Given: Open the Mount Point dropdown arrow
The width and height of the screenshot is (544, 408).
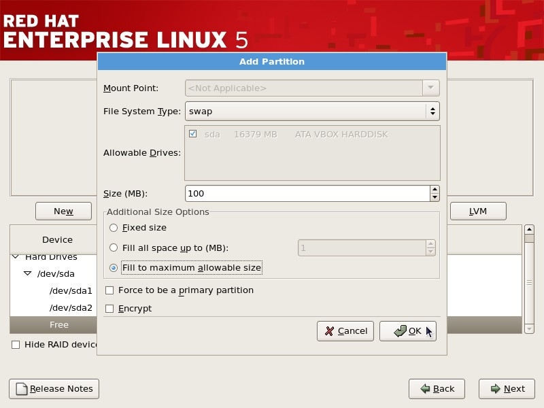Looking at the screenshot, I should (x=431, y=88).
